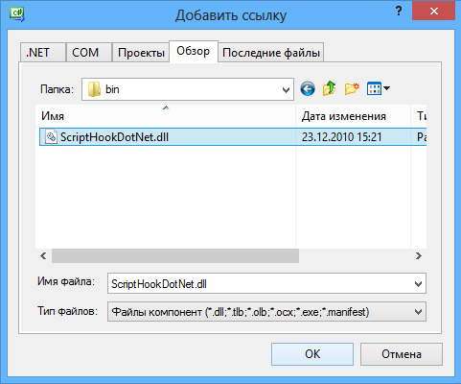Confirm with the OK button
Image resolution: width=461 pixels, height=384 pixels.
pos(312,354)
